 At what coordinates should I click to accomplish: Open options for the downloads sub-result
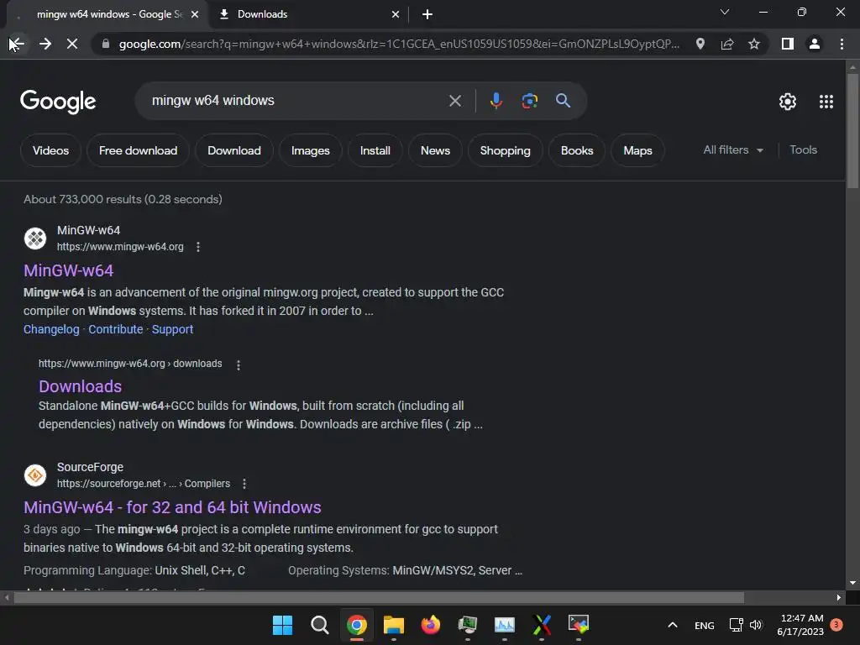click(238, 364)
